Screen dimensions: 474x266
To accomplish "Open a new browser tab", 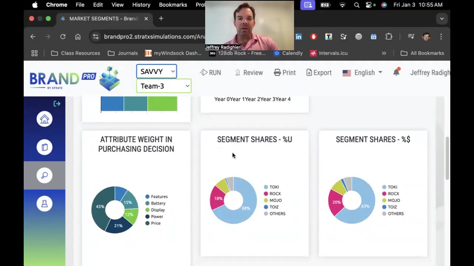I will [161, 18].
